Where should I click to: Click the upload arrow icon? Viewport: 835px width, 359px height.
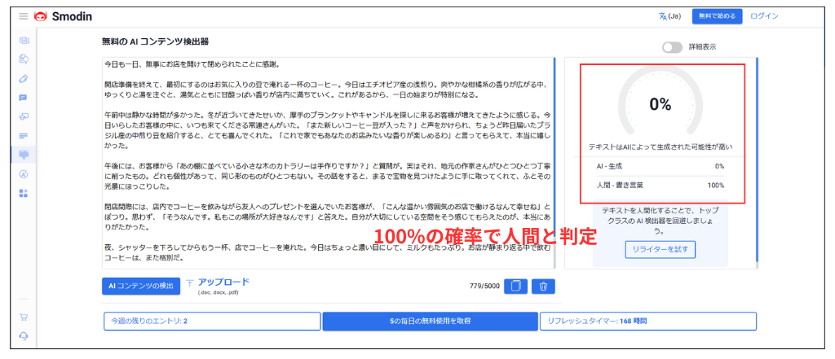[x=189, y=283]
